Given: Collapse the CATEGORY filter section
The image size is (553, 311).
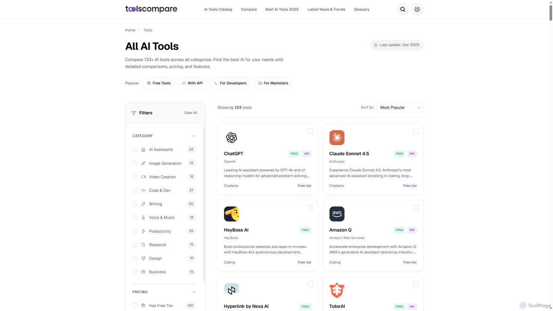Looking at the screenshot, I should point(194,136).
